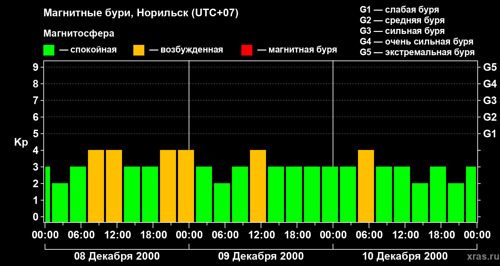Click the 'G2' right-axis label
The image size is (500, 266).
click(490, 117)
